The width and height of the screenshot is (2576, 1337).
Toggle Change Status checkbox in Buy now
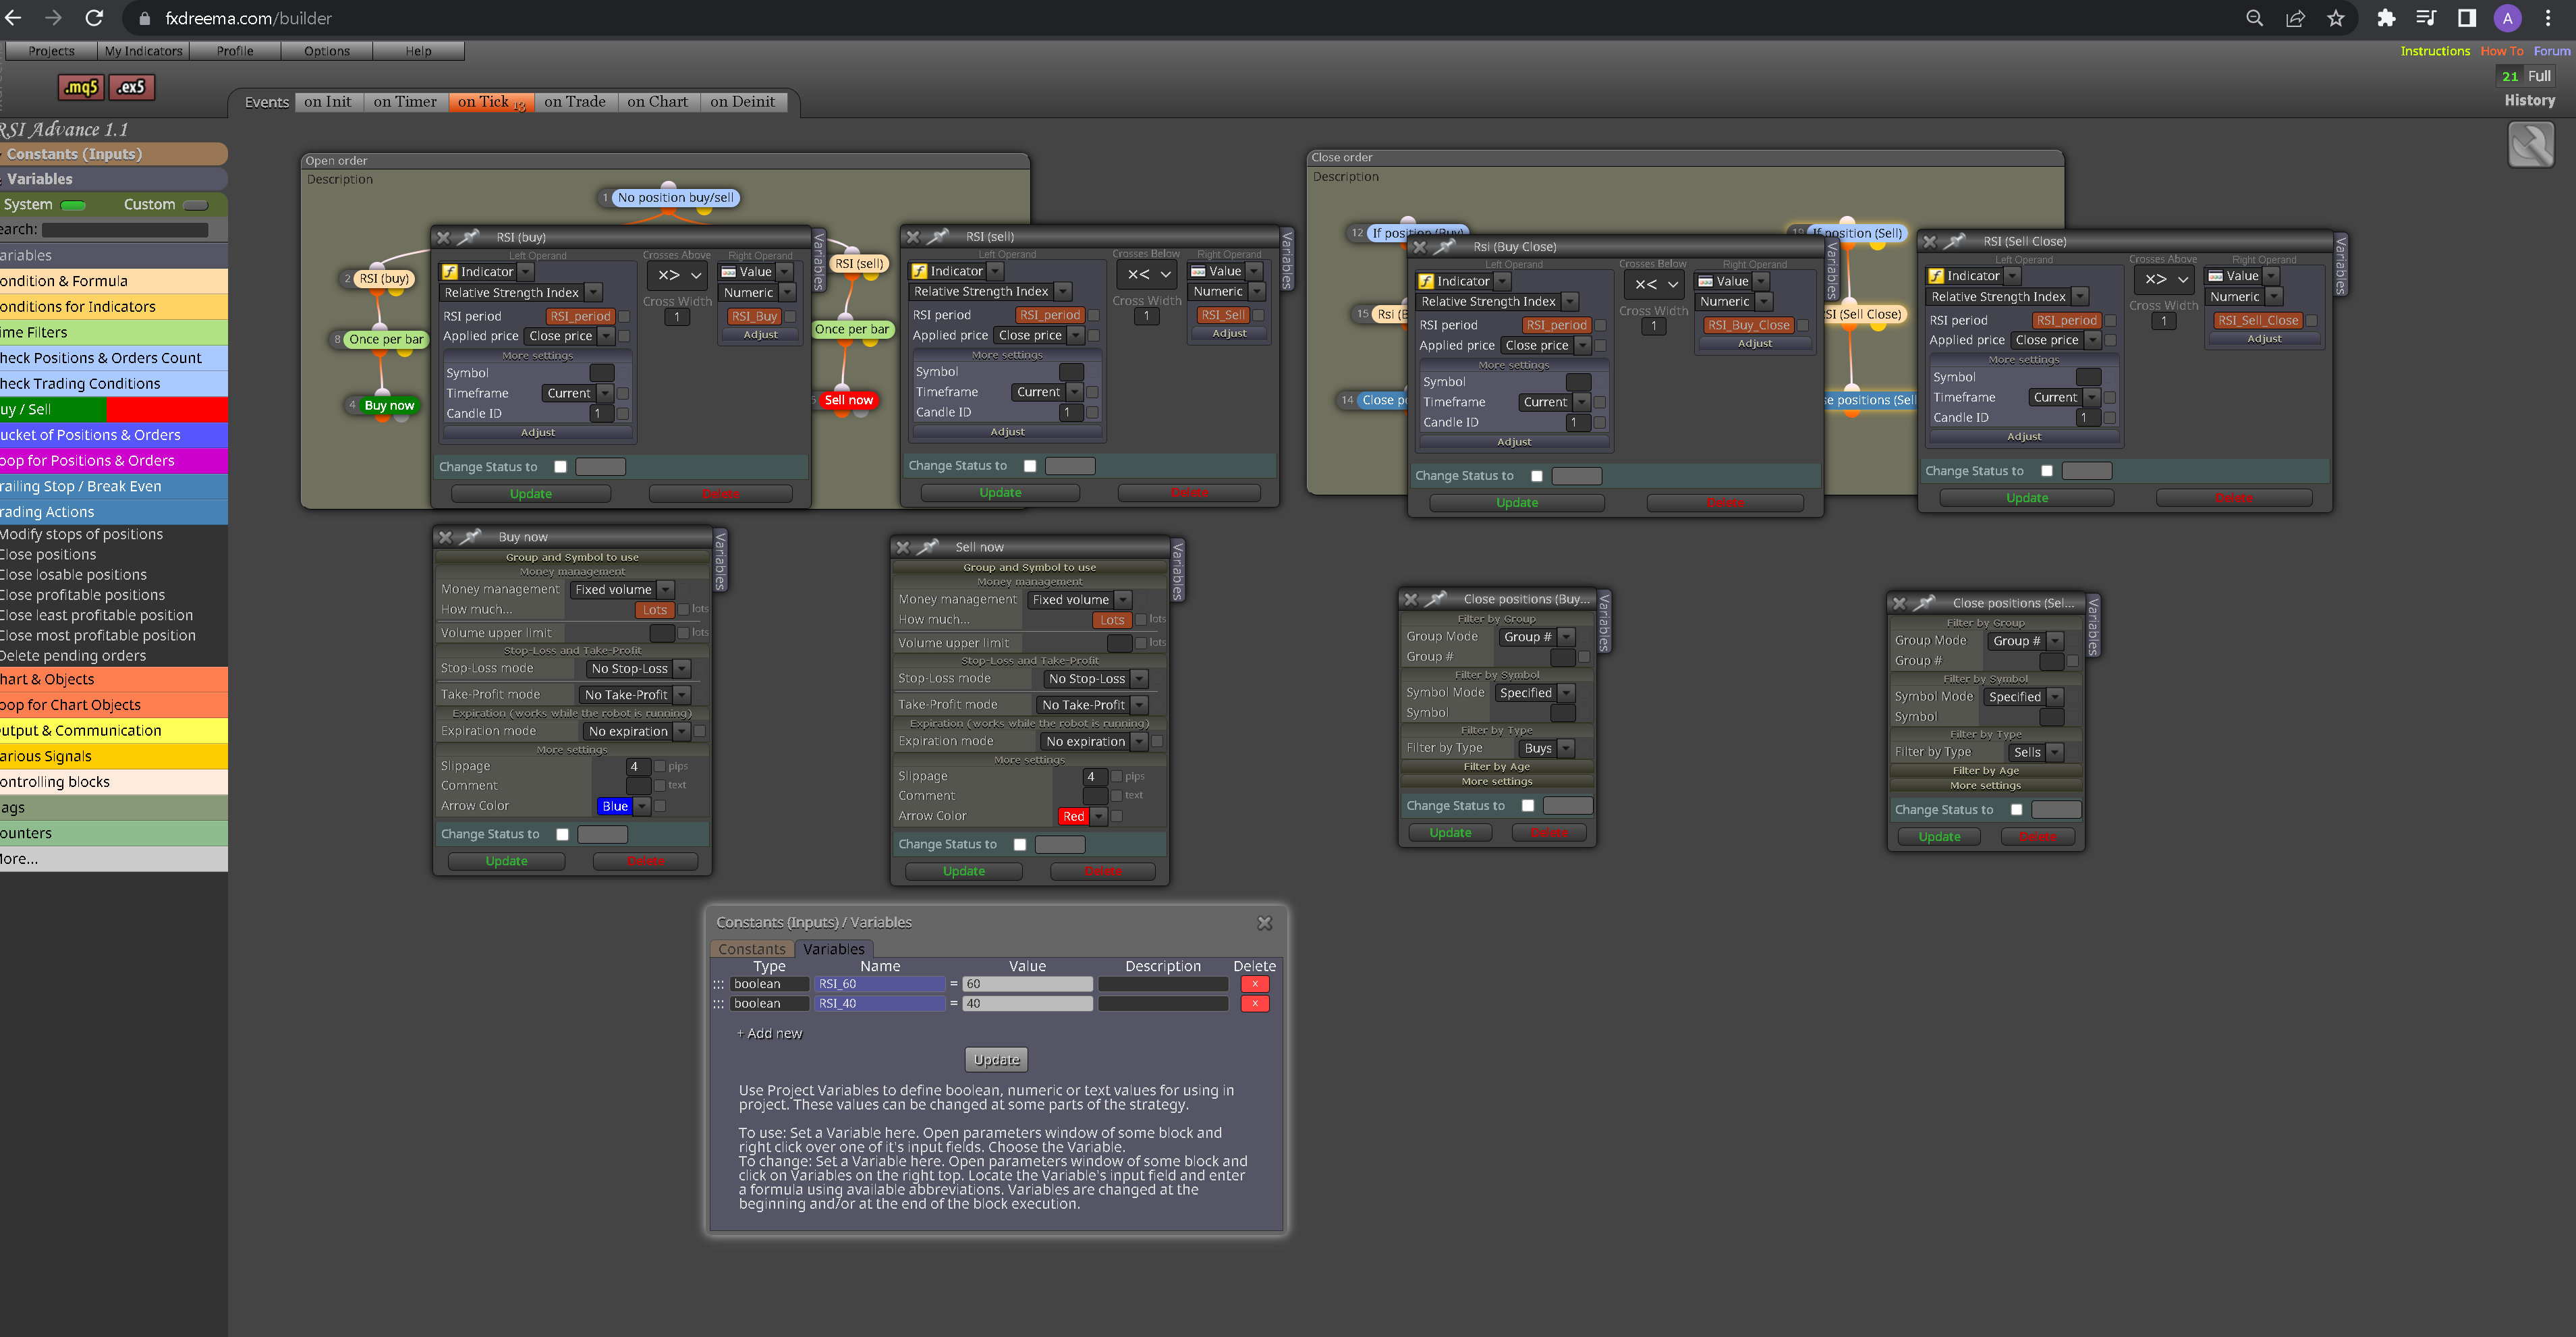(x=563, y=834)
